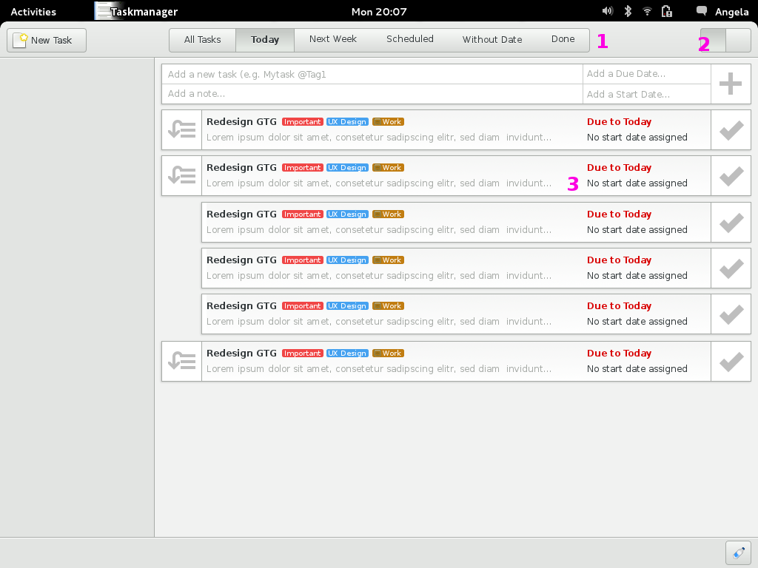Screen dimensions: 758x568
Task: View the Done tasks tab
Action: point(563,40)
